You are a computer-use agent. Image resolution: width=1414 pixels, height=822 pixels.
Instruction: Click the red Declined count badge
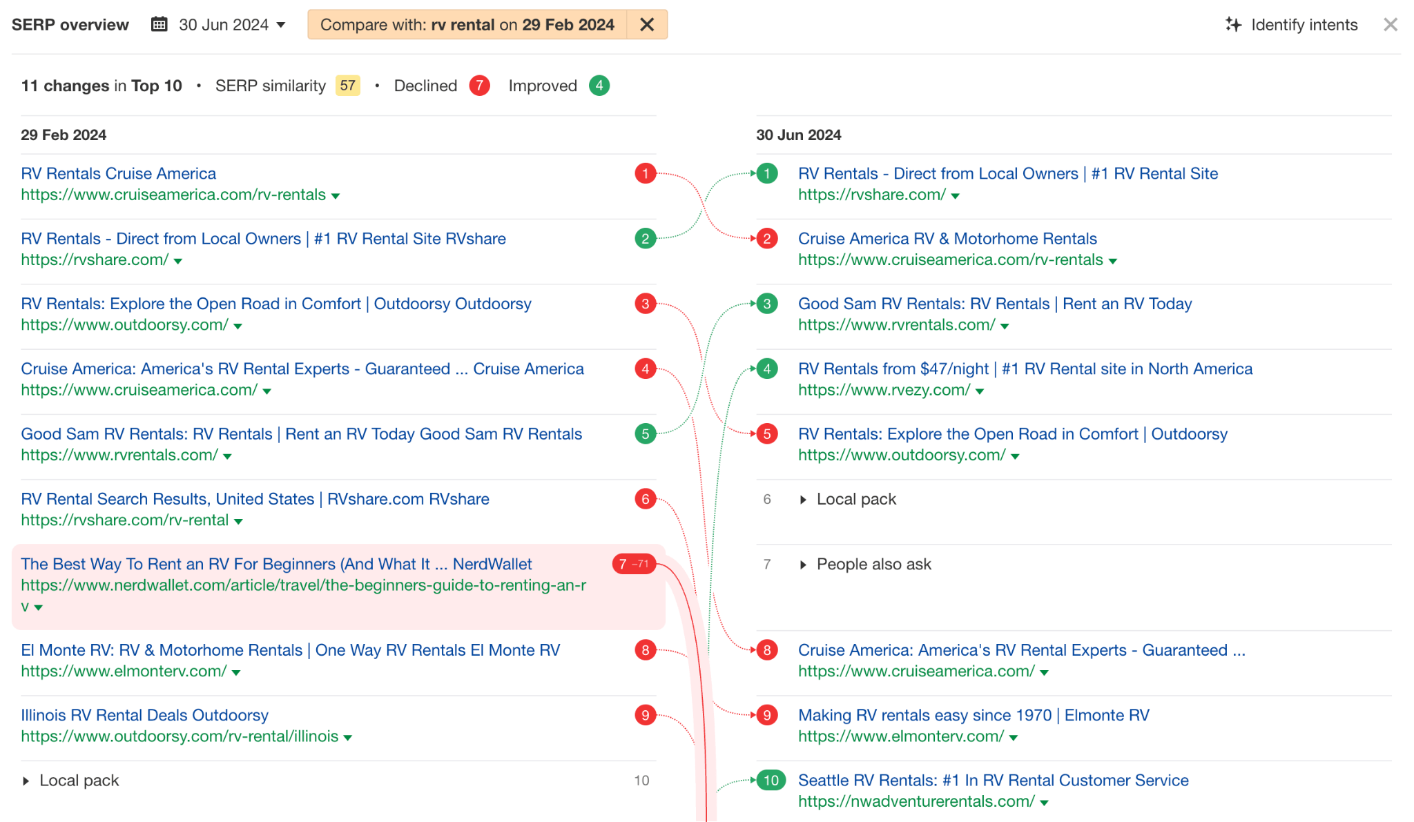tap(480, 85)
